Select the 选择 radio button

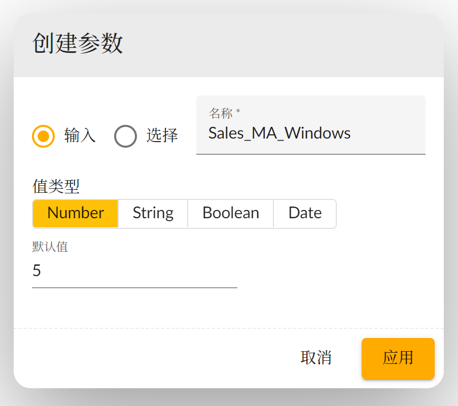pyautogui.click(x=125, y=136)
